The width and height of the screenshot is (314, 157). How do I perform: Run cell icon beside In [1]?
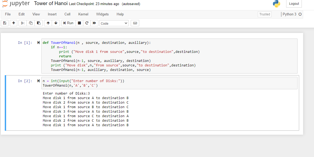(38, 43)
